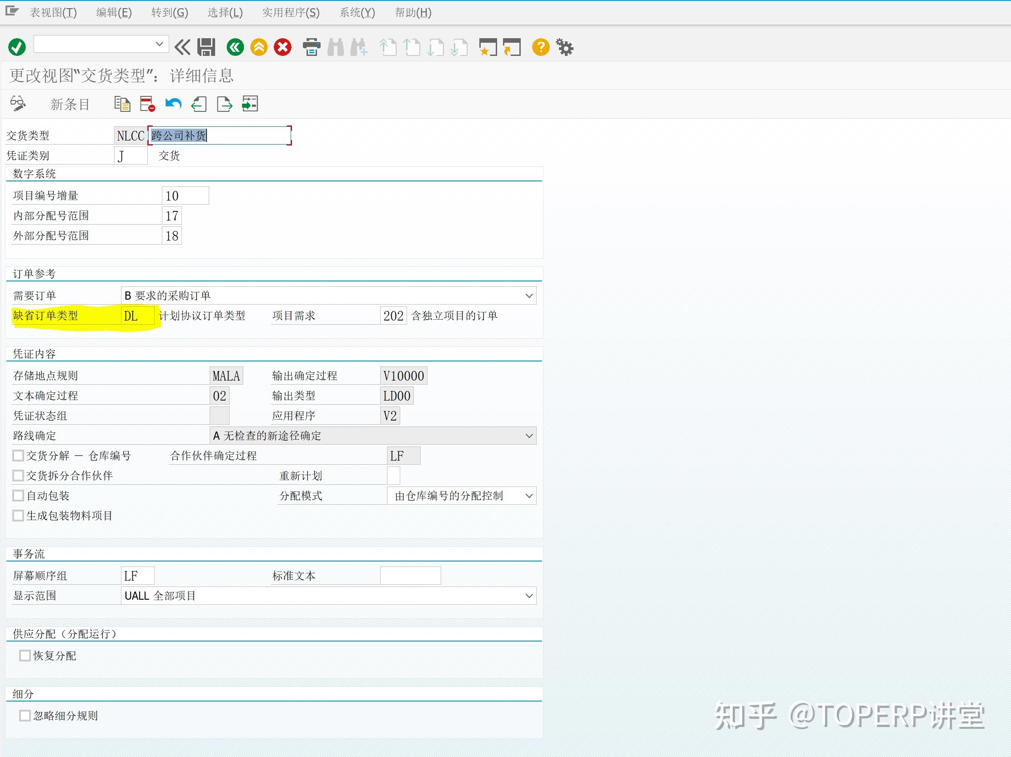
Task: Enable the 自动包装 checkbox
Action: pyautogui.click(x=18, y=495)
